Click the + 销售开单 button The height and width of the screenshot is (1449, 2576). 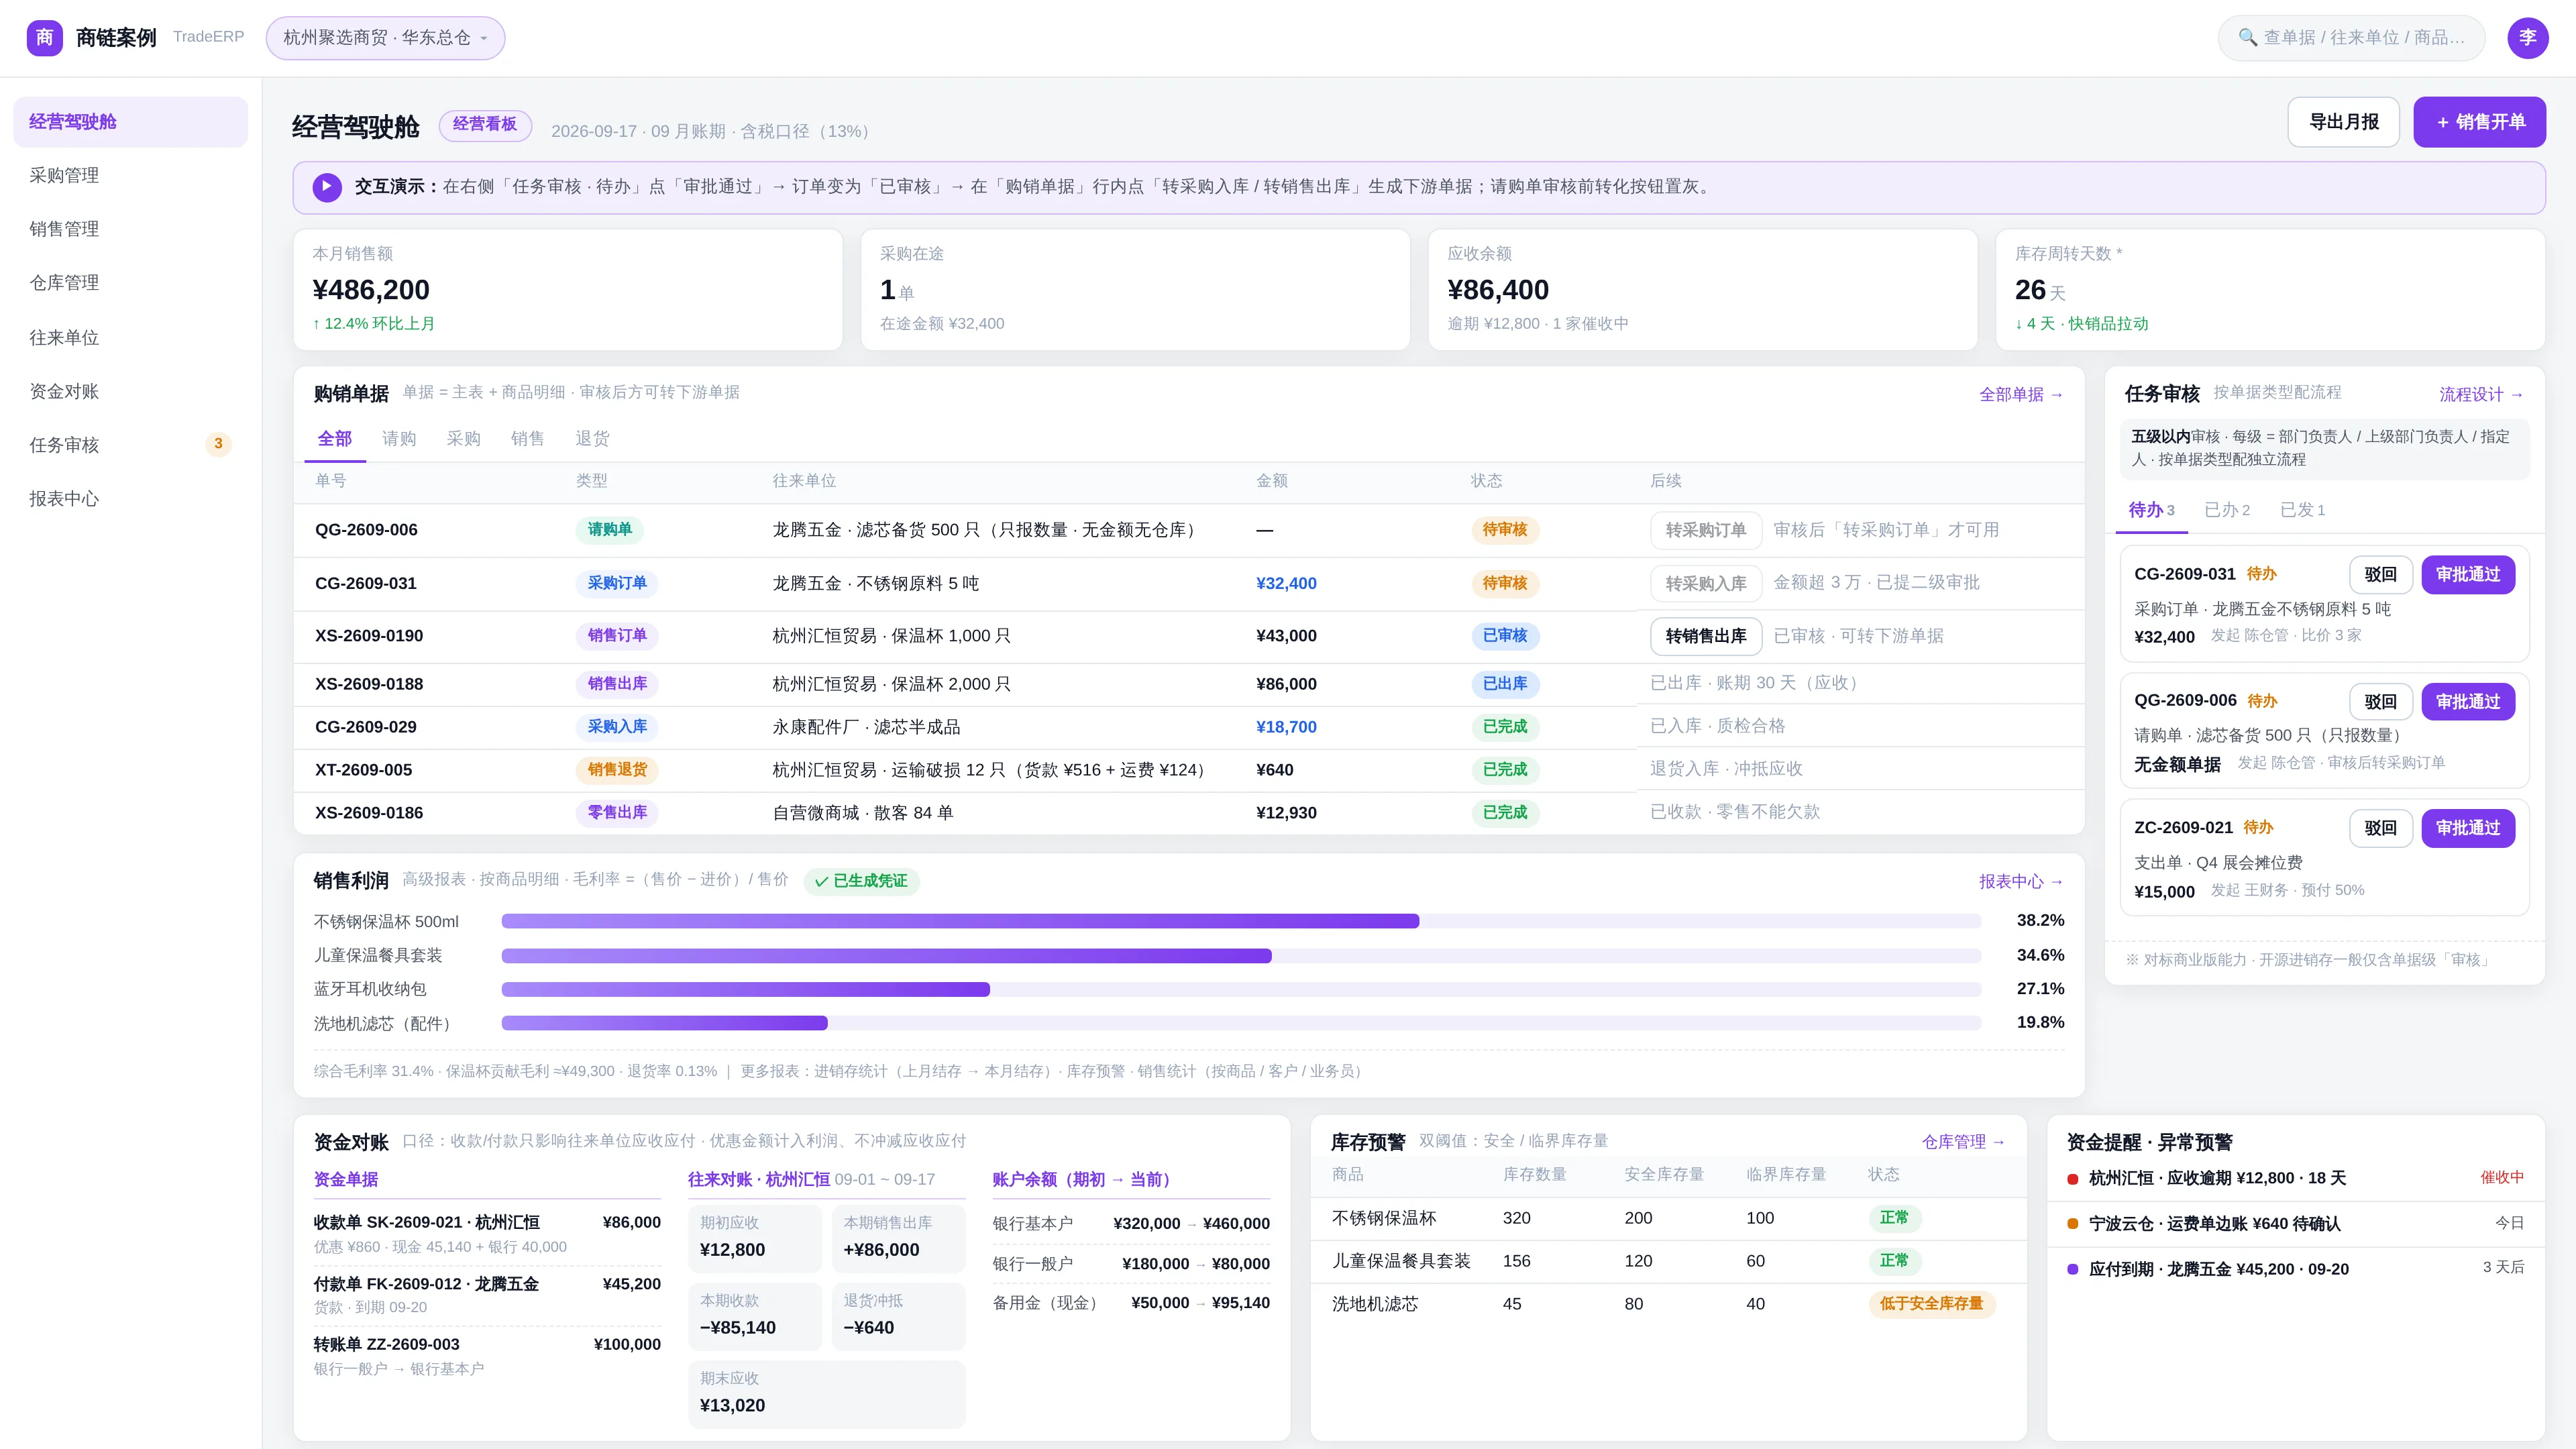2479,122
